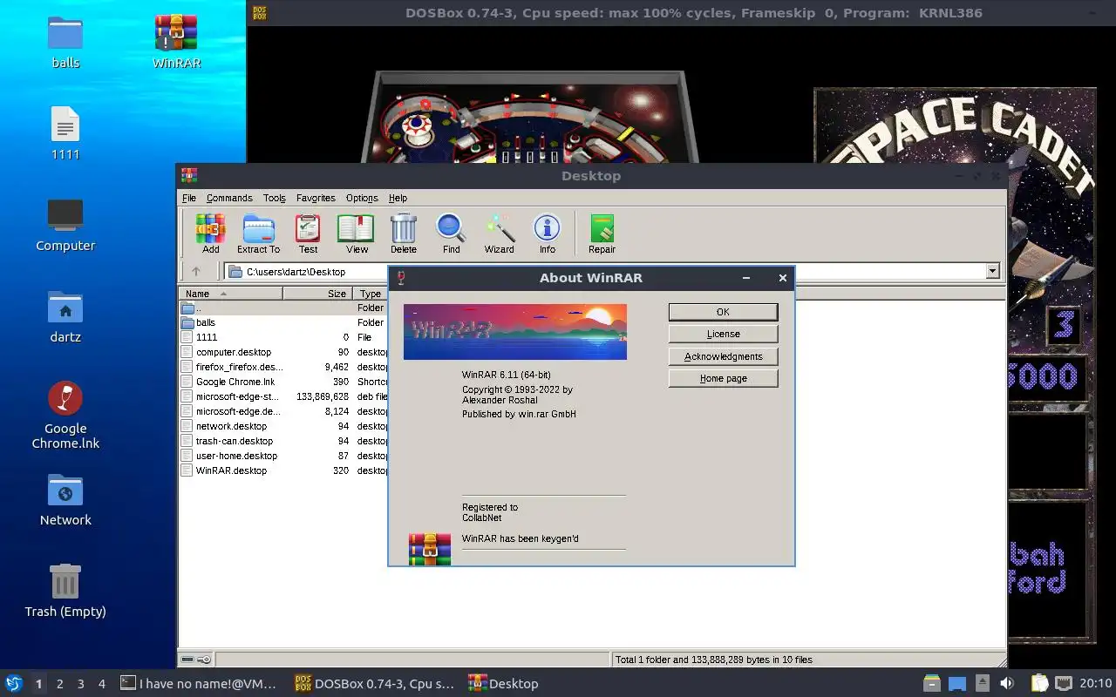Minimize the About WinRAR dialog
This screenshot has width=1116, height=697.
point(746,278)
